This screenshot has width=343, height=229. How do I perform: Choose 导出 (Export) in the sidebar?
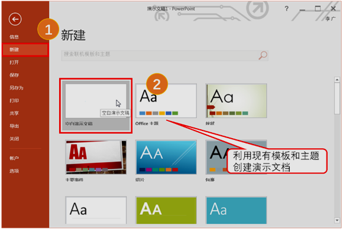pos(14,126)
